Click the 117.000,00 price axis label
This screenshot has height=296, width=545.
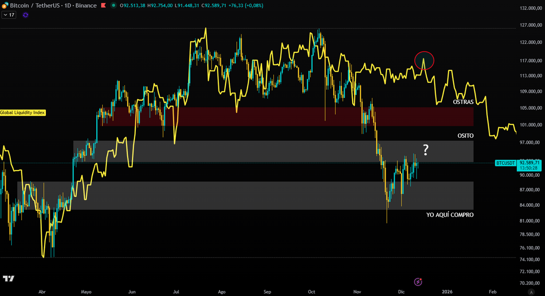(530, 60)
